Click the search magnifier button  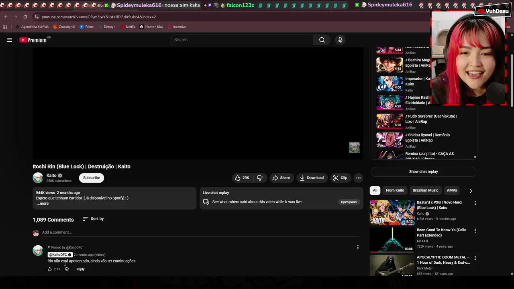[x=322, y=40]
